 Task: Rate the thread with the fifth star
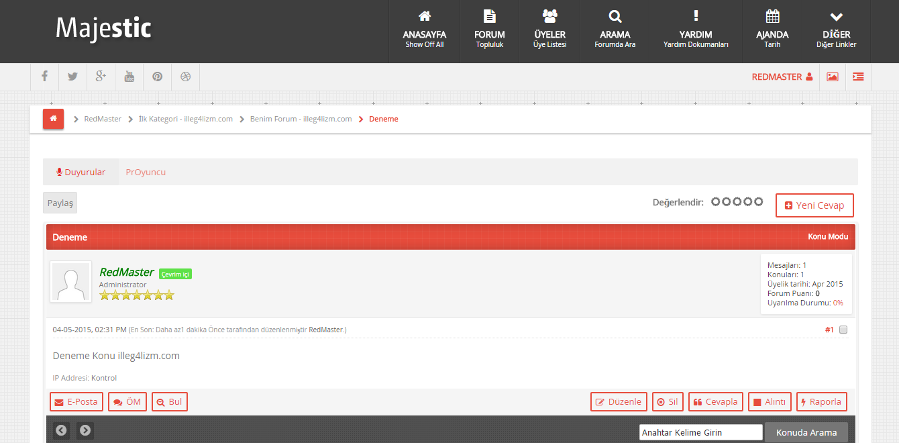759,201
